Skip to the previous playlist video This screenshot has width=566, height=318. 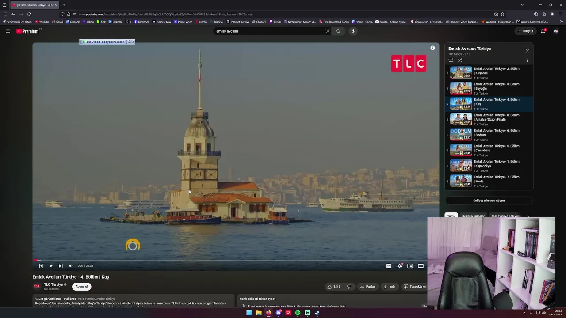point(41,266)
